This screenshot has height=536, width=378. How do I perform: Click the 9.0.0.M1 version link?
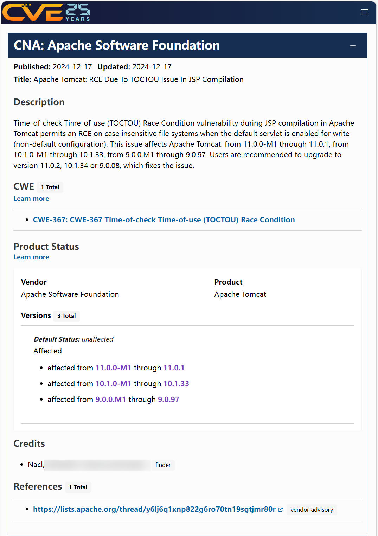110,400
